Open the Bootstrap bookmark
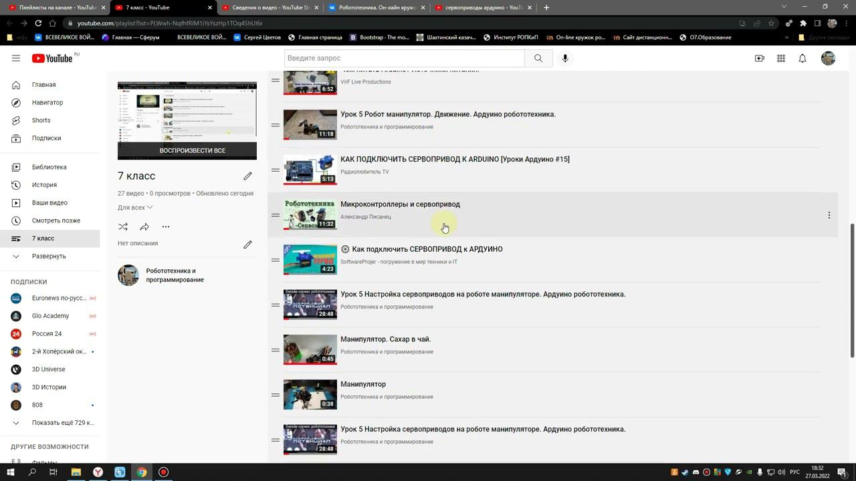The image size is (856, 481). [x=379, y=37]
